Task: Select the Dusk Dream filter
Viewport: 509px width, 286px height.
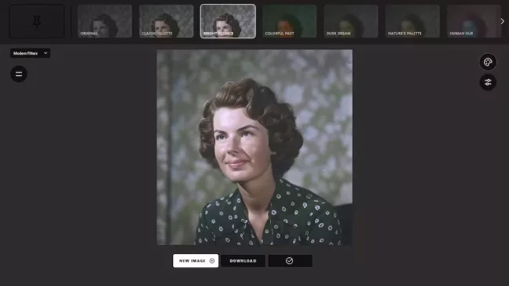Action: [351, 21]
